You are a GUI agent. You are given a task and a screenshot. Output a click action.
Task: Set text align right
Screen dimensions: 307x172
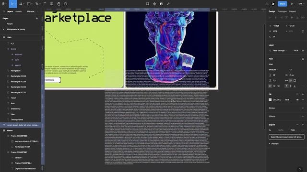pyautogui.click(x=278, y=86)
